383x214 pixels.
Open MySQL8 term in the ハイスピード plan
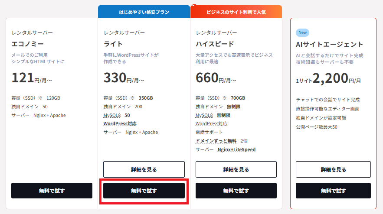click(x=204, y=115)
